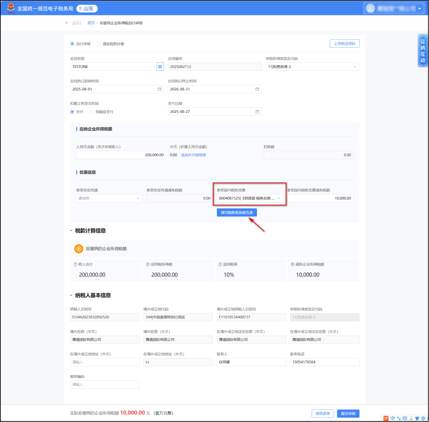429x422 pixels.
Task: Click the 联系人 field 任珂睿
Action: coord(251,362)
